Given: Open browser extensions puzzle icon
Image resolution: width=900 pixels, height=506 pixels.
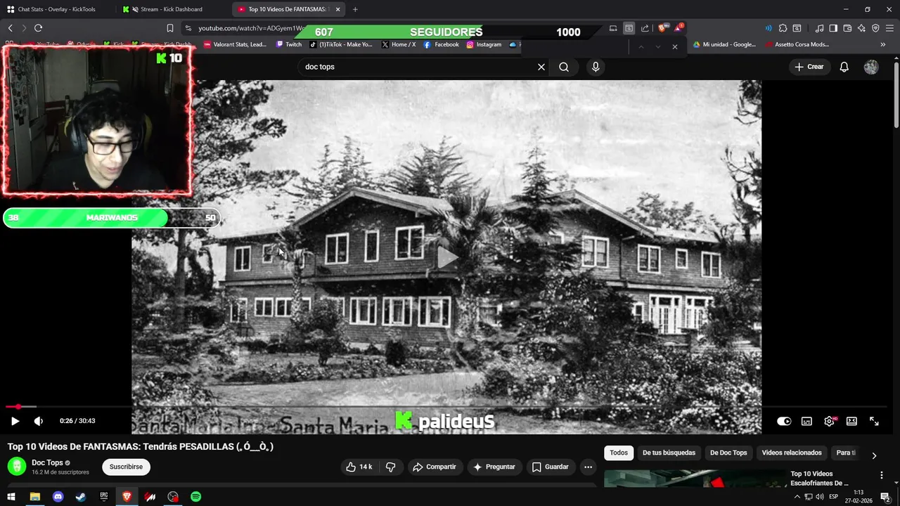Looking at the screenshot, I should coord(783,28).
